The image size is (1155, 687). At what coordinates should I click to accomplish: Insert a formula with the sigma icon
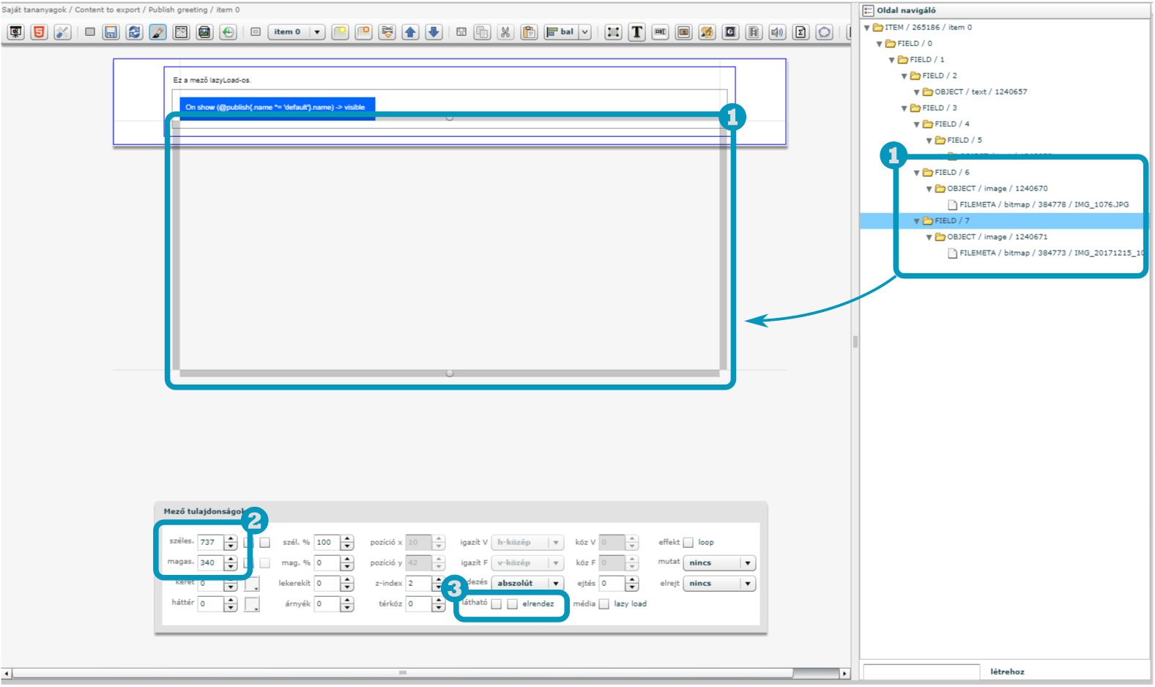tap(801, 32)
